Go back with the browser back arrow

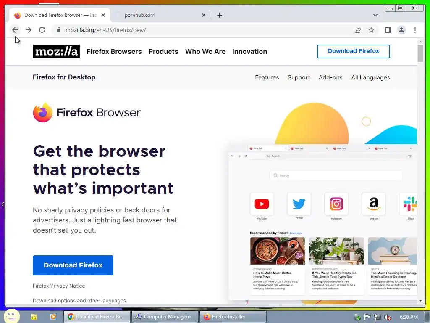[x=15, y=30]
